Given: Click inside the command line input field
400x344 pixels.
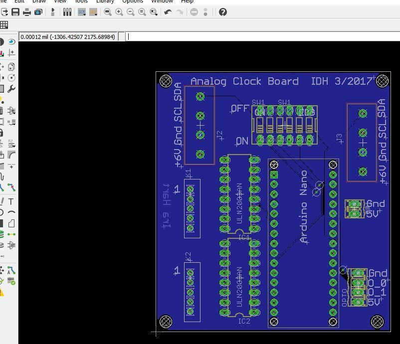Looking at the screenshot, I should click(263, 37).
